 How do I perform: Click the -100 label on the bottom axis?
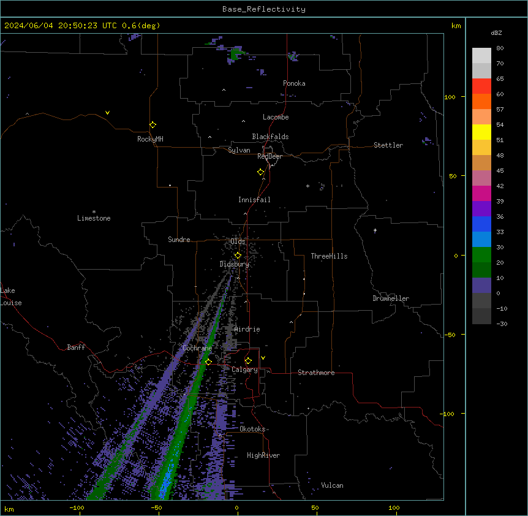[x=77, y=508]
